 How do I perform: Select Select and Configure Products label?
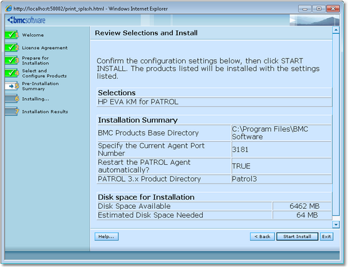pos(44,73)
